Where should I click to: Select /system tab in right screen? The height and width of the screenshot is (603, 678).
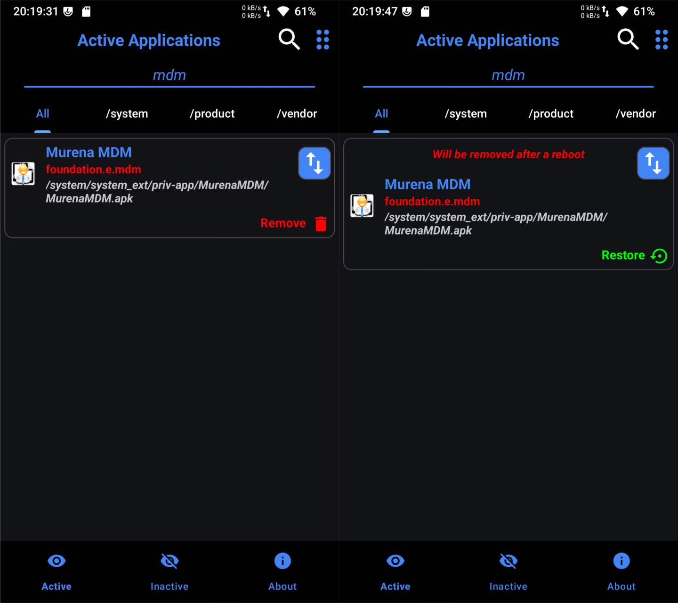466,114
